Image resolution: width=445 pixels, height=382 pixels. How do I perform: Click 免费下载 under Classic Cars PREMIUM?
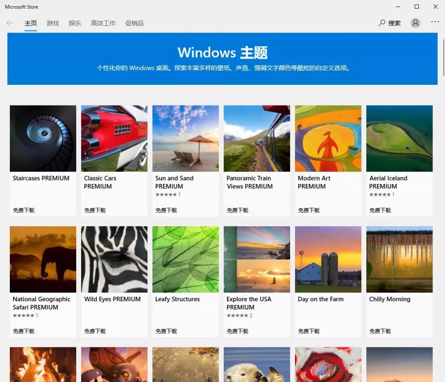pyautogui.click(x=95, y=210)
